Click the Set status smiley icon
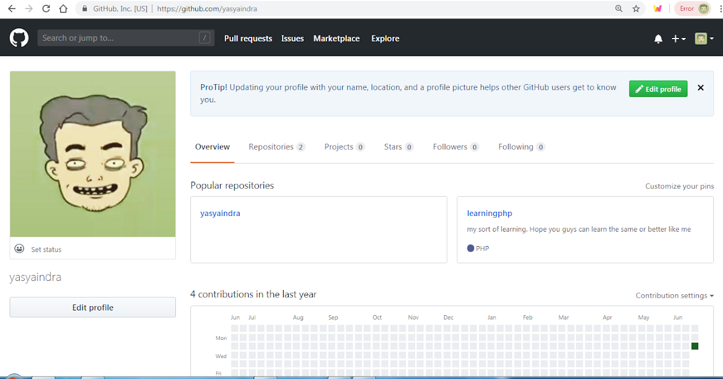 (x=19, y=248)
